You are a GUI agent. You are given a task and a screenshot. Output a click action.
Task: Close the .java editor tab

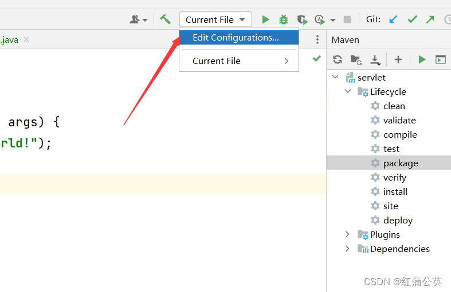coord(26,39)
